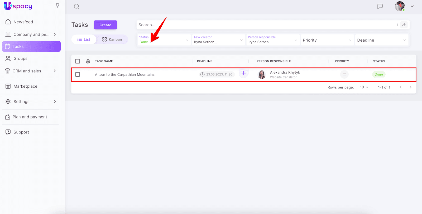Clear filters with the eraser icon
This screenshot has width=422, height=214.
404,25
